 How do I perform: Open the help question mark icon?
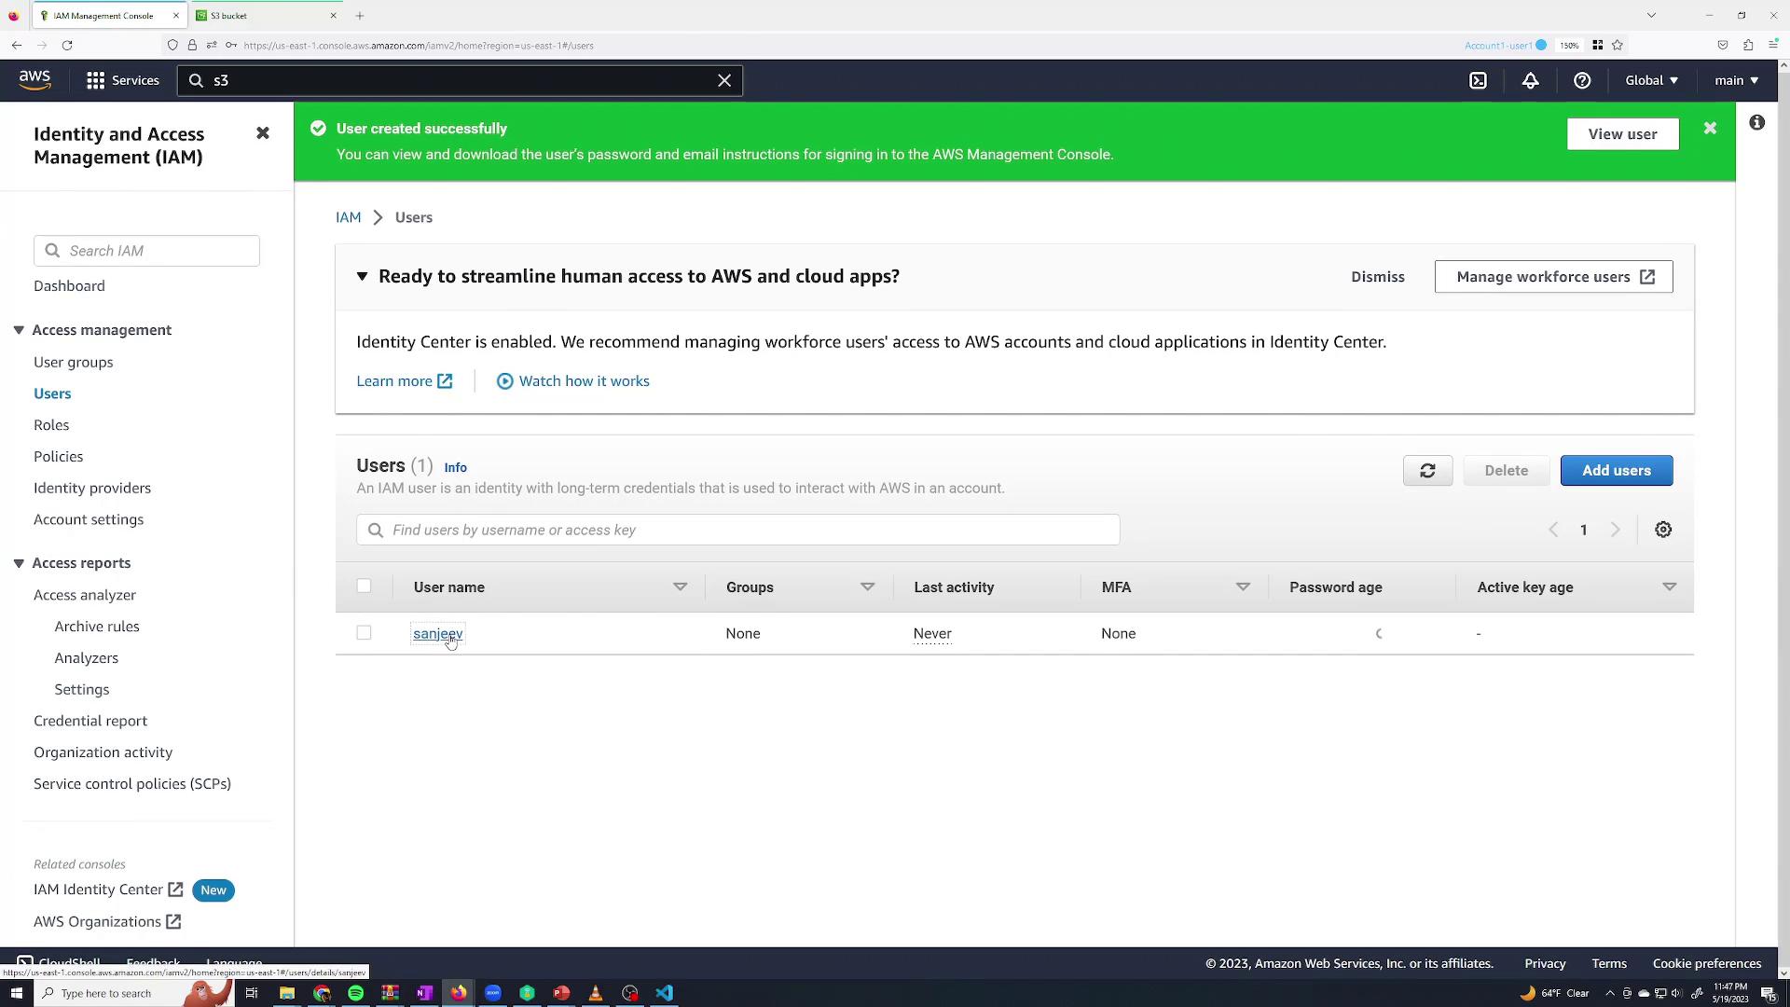pos(1582,80)
